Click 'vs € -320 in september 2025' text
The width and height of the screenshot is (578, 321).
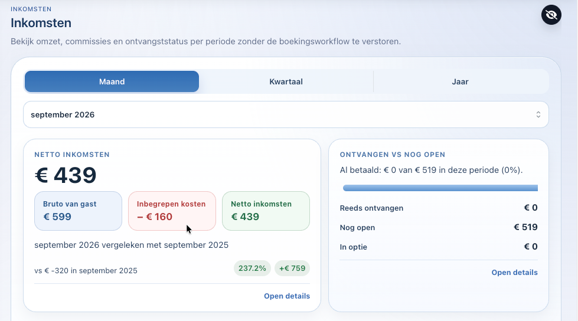coord(86,270)
